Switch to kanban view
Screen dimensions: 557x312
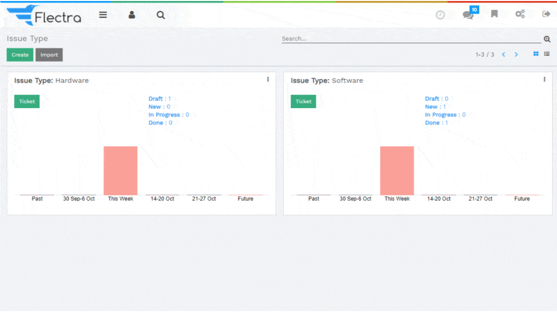point(536,54)
